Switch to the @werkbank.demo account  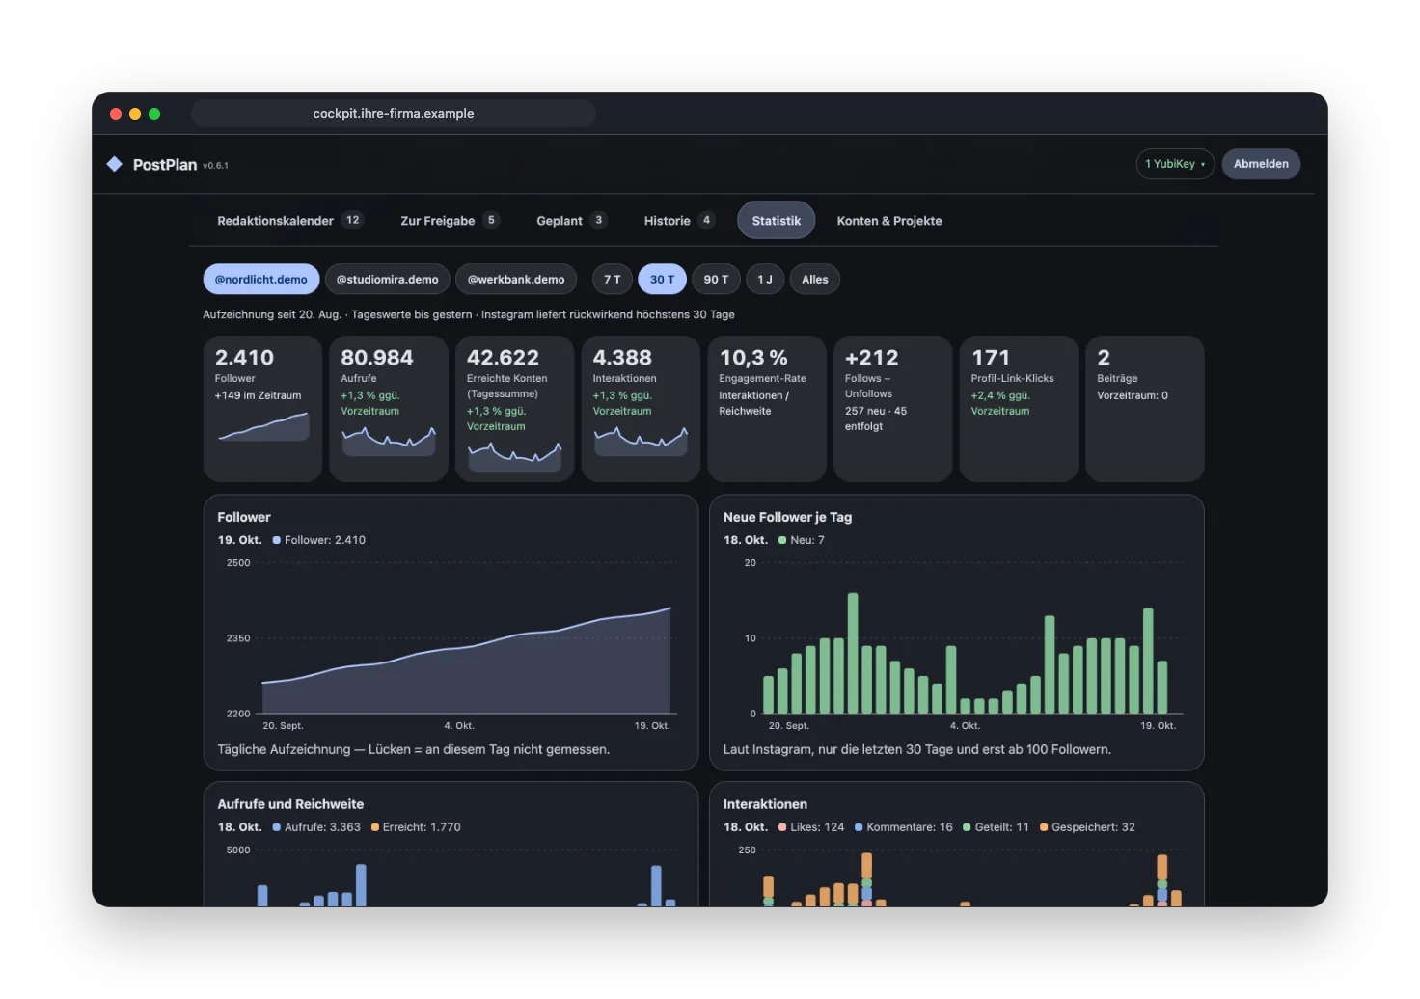click(516, 280)
